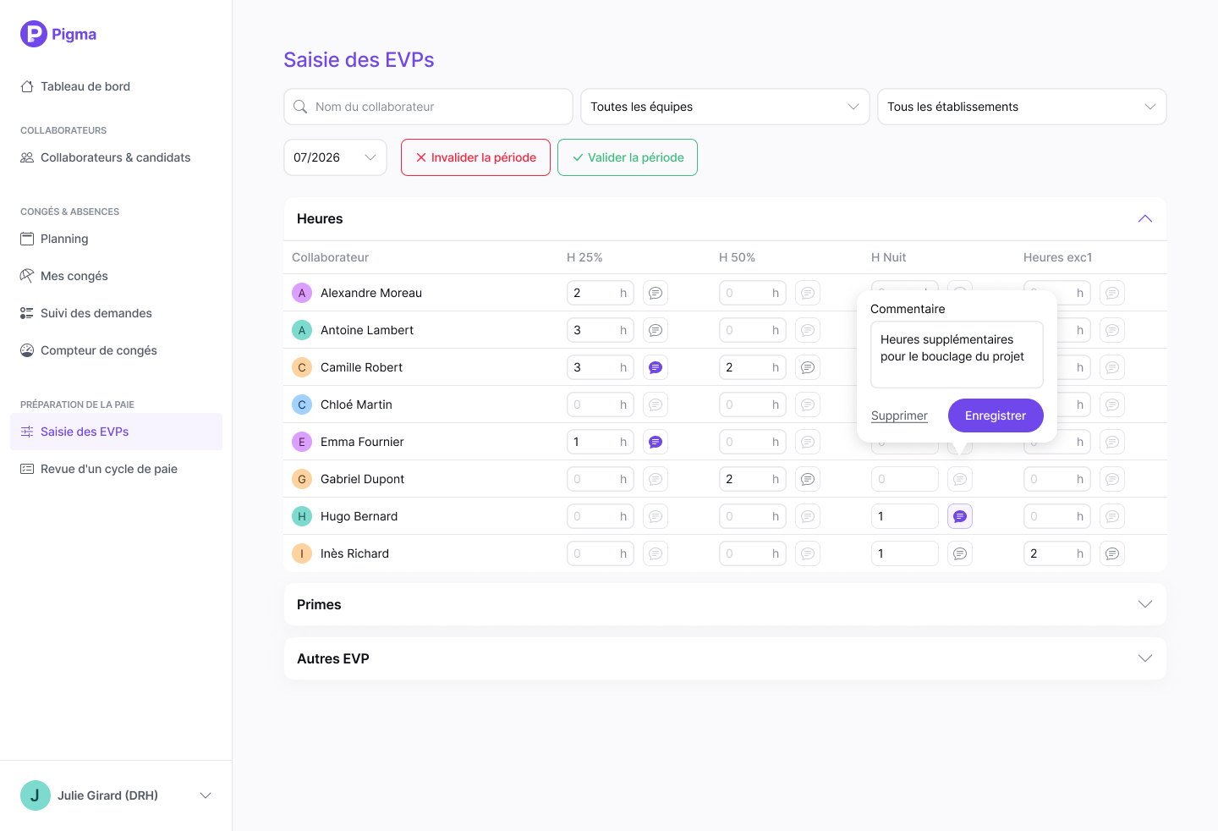Click Alexandre Moreau H 25% hours field

click(x=600, y=293)
